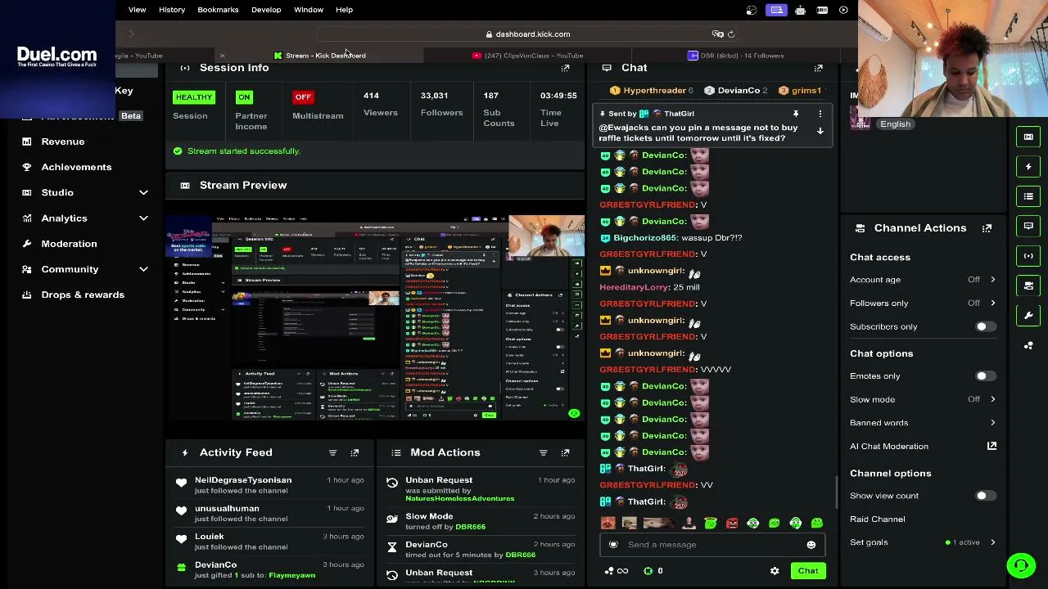The image size is (1048, 589).
Task: Click Raid Channel action
Action: click(x=877, y=519)
